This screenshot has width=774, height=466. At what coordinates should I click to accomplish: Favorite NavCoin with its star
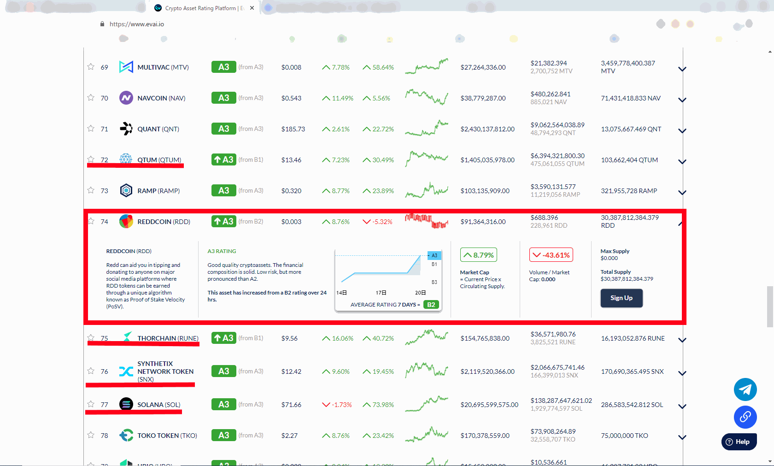pos(91,98)
